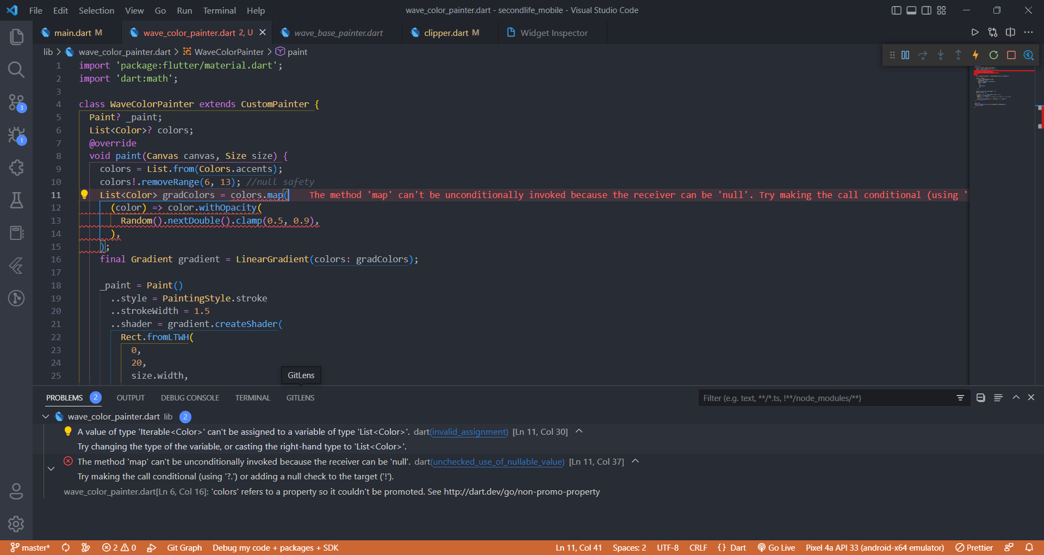Switch to the wave_base_painter.dart tab
This screenshot has height=555, width=1044.
(338, 33)
